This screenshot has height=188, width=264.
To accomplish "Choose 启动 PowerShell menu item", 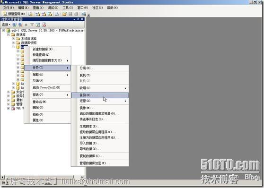I will click(47, 87).
